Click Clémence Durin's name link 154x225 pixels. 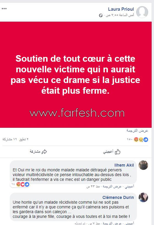click(x=118, y=197)
